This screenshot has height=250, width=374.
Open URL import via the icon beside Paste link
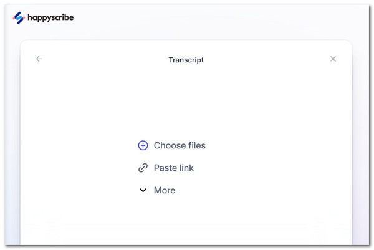click(x=143, y=168)
